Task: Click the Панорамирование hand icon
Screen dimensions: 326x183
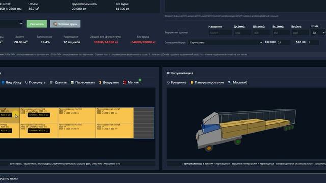Action: [x=192, y=82]
